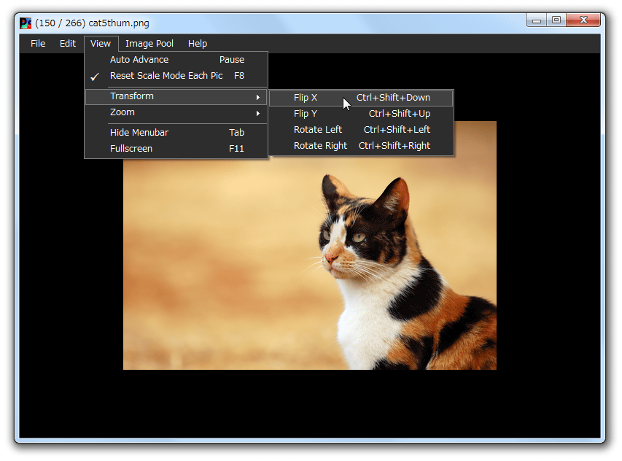Screen dimensions: 622x461
Task: Click the title text cat5thum.png
Action: click(x=119, y=23)
